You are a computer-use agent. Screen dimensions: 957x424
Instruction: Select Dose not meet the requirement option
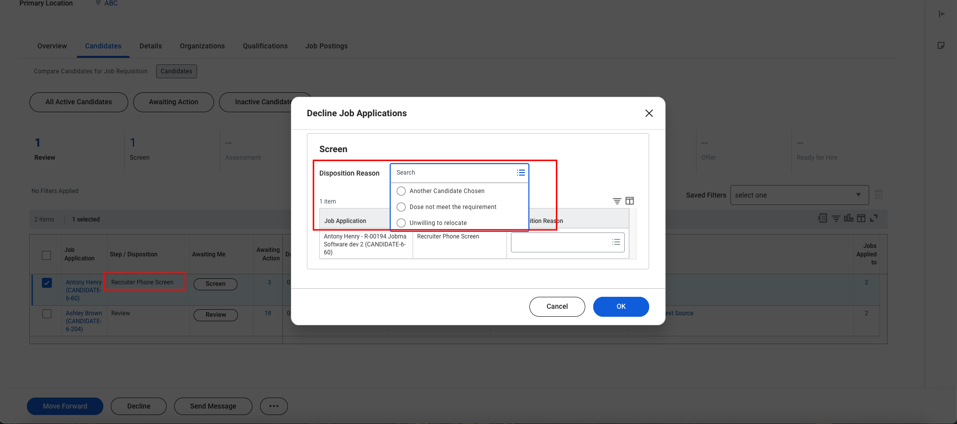(x=401, y=207)
